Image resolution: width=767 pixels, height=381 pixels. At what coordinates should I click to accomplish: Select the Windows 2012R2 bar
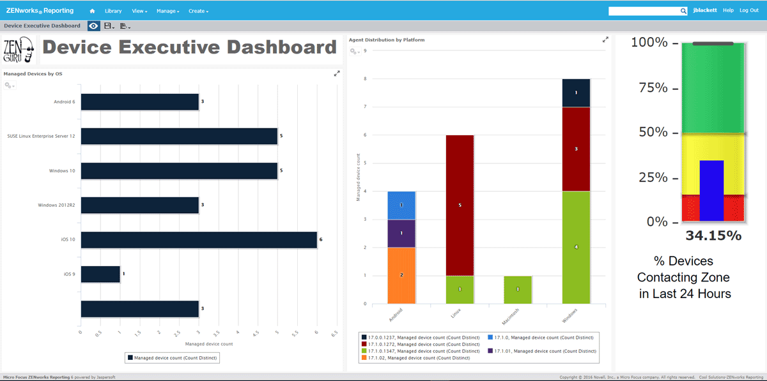tap(140, 205)
